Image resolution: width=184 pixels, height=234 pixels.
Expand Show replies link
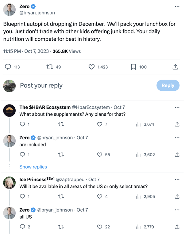33,167
